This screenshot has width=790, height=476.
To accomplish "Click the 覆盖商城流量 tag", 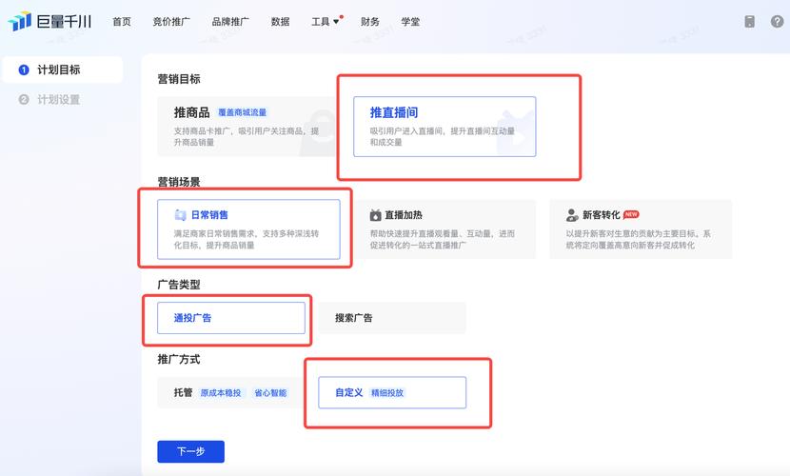I will tap(243, 112).
